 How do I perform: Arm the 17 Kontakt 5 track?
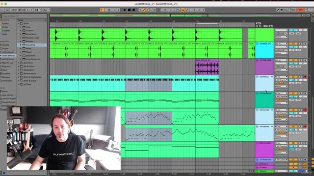coord(305,93)
